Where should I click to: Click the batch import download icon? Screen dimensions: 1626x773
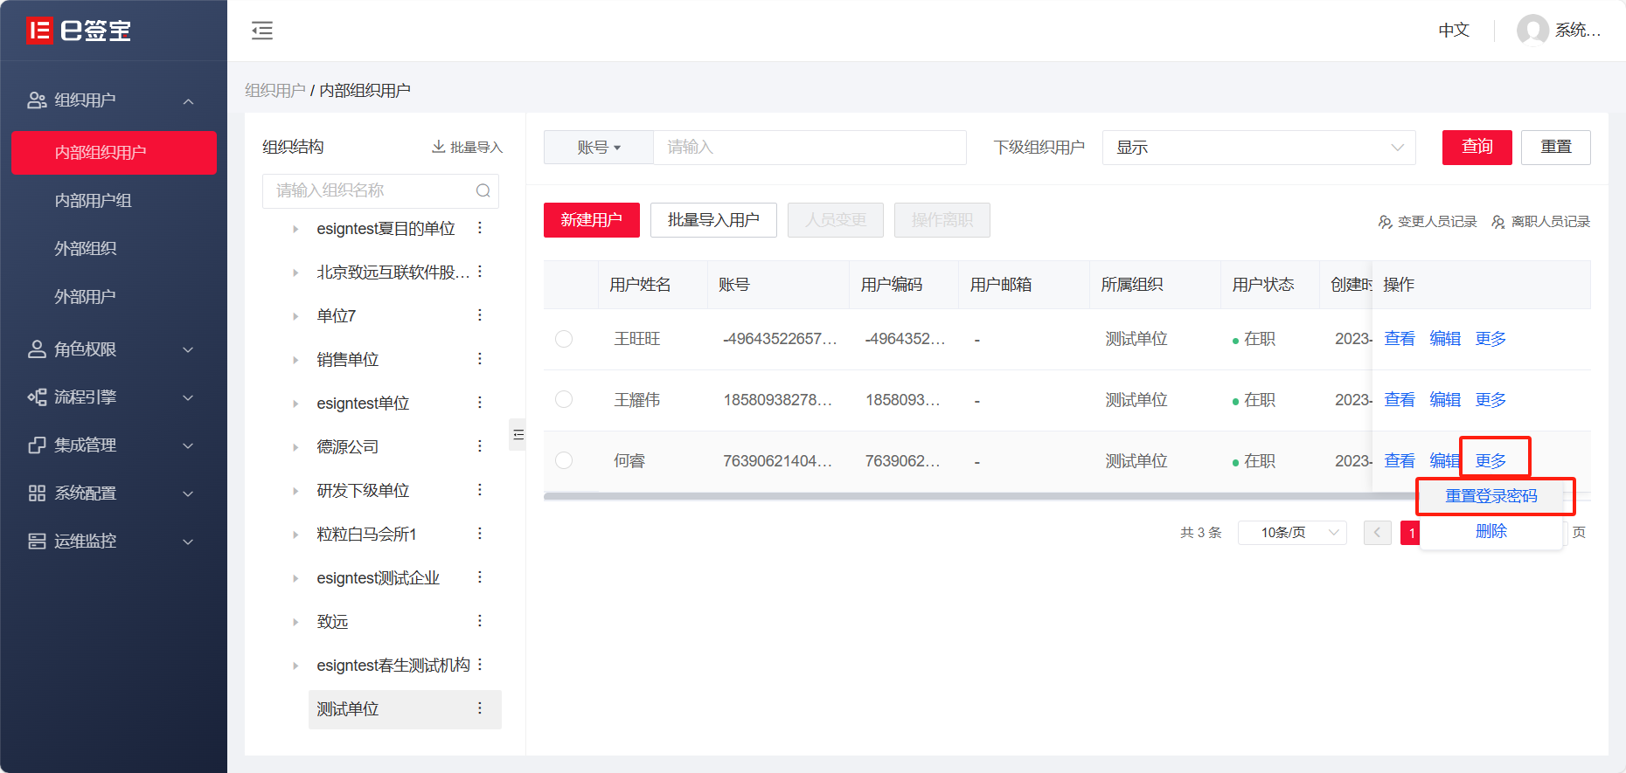coord(439,147)
